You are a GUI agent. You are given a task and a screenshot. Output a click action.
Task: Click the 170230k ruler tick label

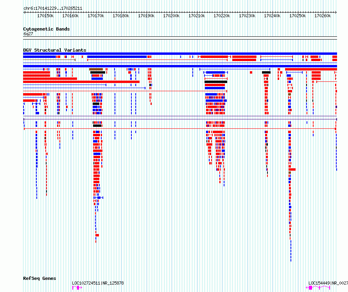247,16
